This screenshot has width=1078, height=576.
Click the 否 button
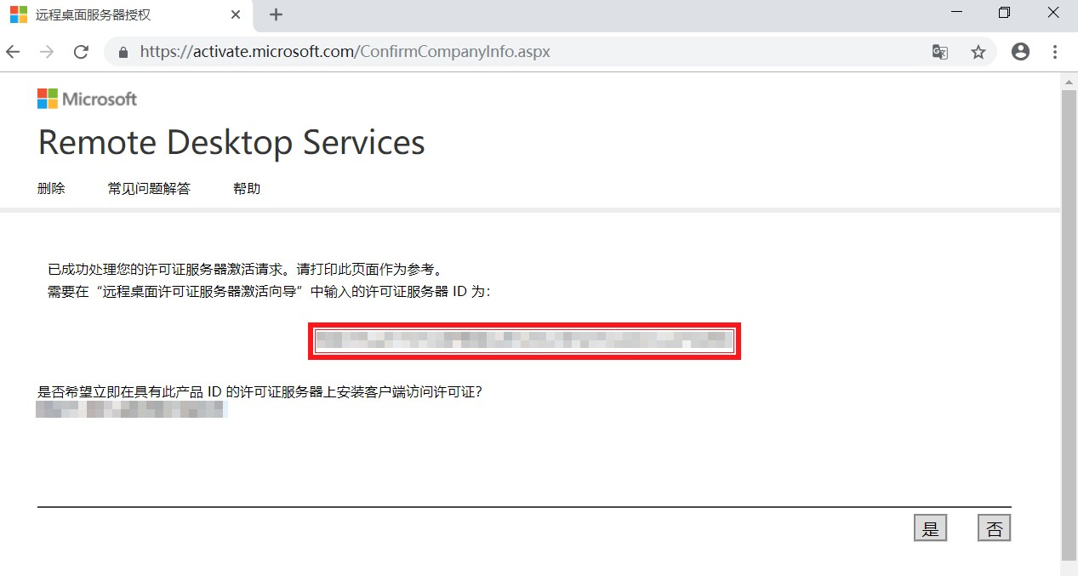pyautogui.click(x=995, y=528)
